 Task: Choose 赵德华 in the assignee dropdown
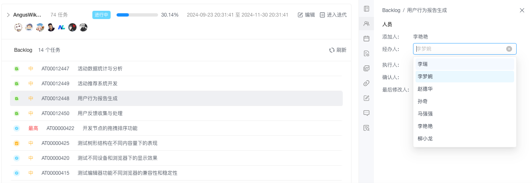coord(465,89)
